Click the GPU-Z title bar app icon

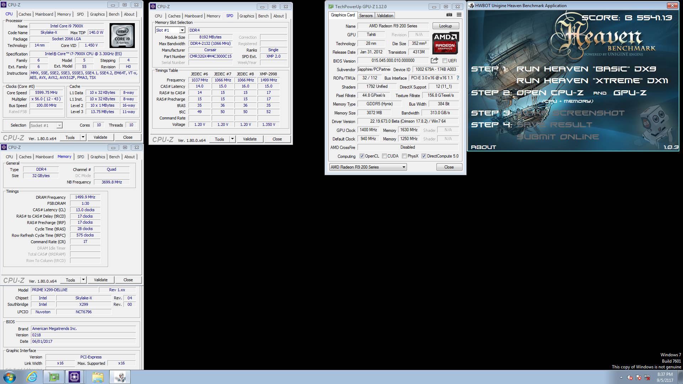pos(331,6)
